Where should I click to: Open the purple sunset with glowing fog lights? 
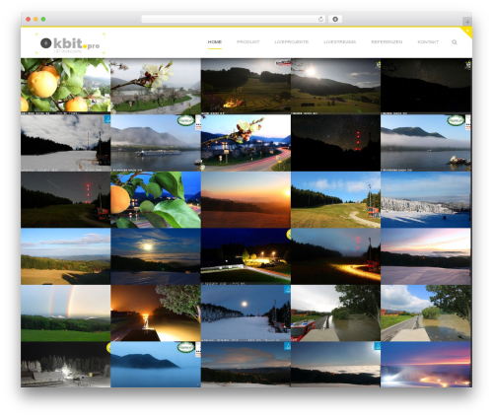(426, 365)
